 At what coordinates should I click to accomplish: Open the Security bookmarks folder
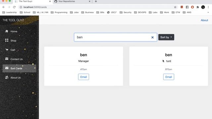pos(126,13)
